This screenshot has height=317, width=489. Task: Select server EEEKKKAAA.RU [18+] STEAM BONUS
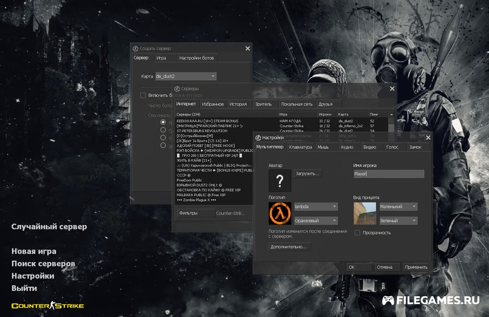click(x=282, y=121)
